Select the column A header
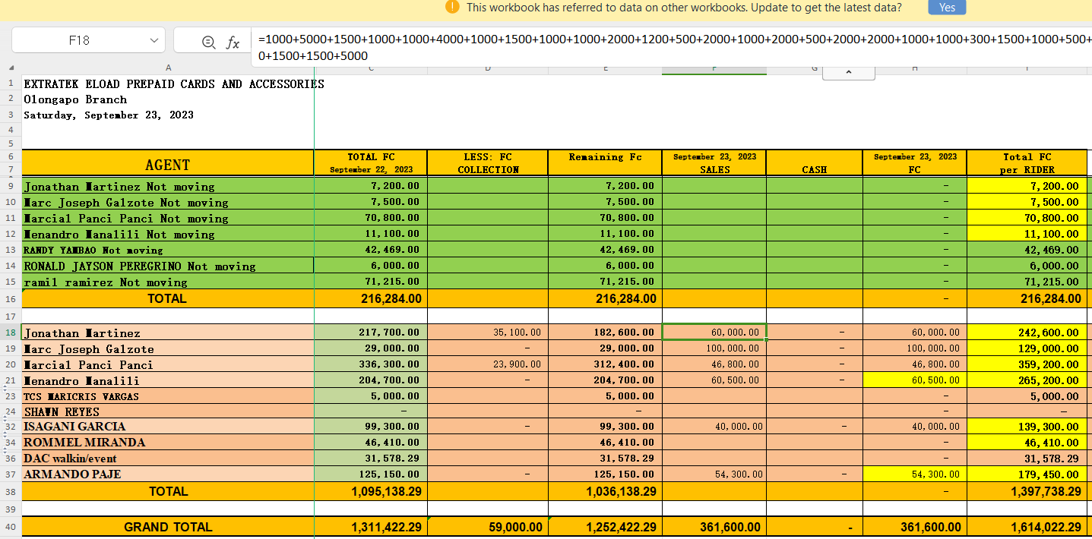 click(167, 68)
